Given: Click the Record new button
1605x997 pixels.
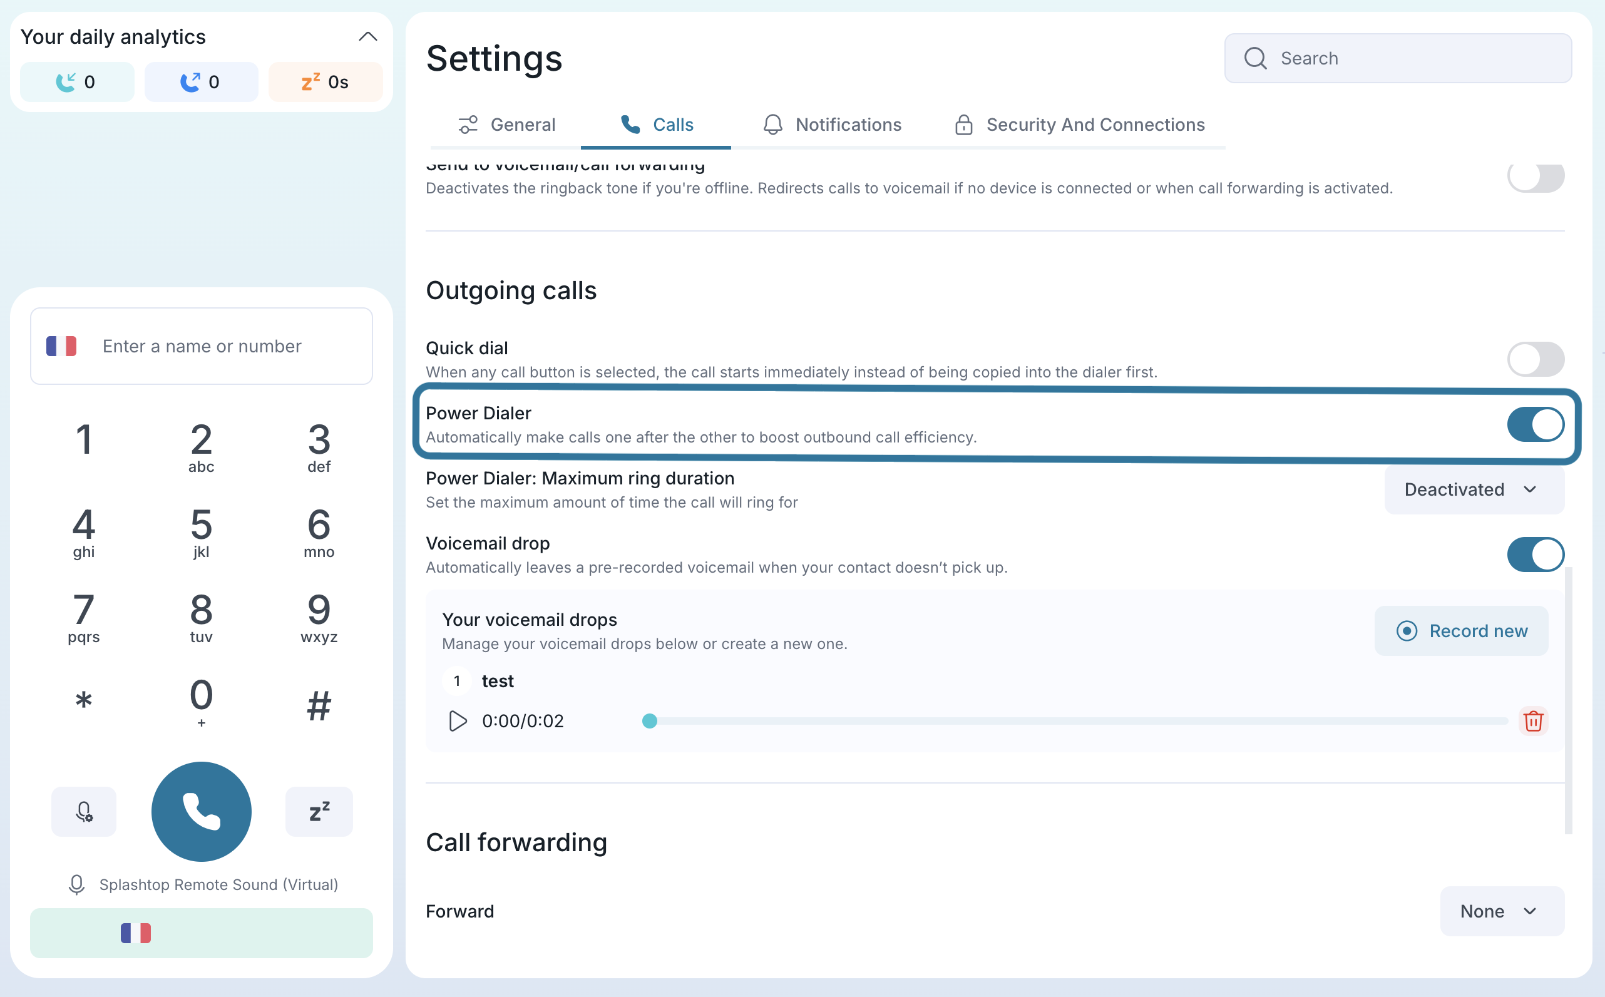Looking at the screenshot, I should pyautogui.click(x=1461, y=631).
